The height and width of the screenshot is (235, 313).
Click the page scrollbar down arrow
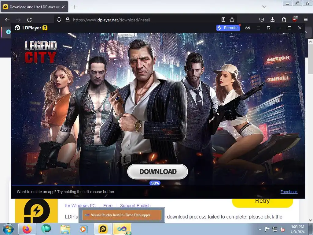(x=310, y=220)
